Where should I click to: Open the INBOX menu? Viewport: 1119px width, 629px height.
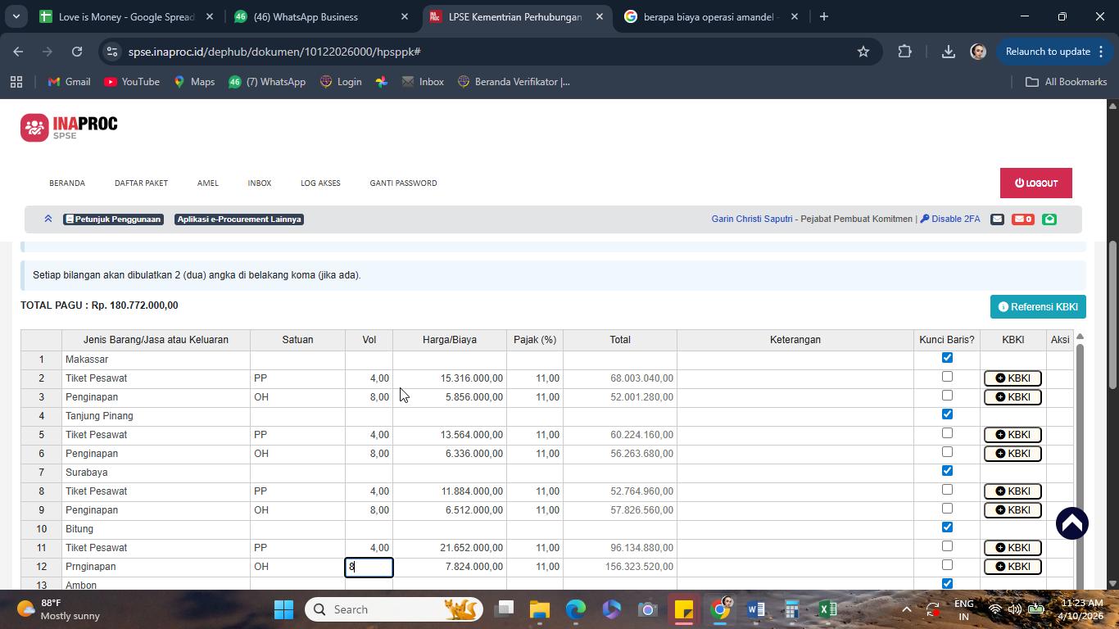260,183
